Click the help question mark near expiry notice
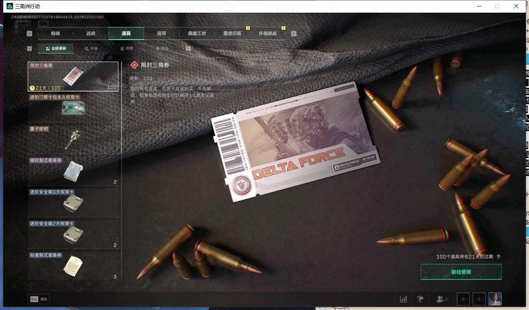This screenshot has height=310, width=529. pos(498,257)
